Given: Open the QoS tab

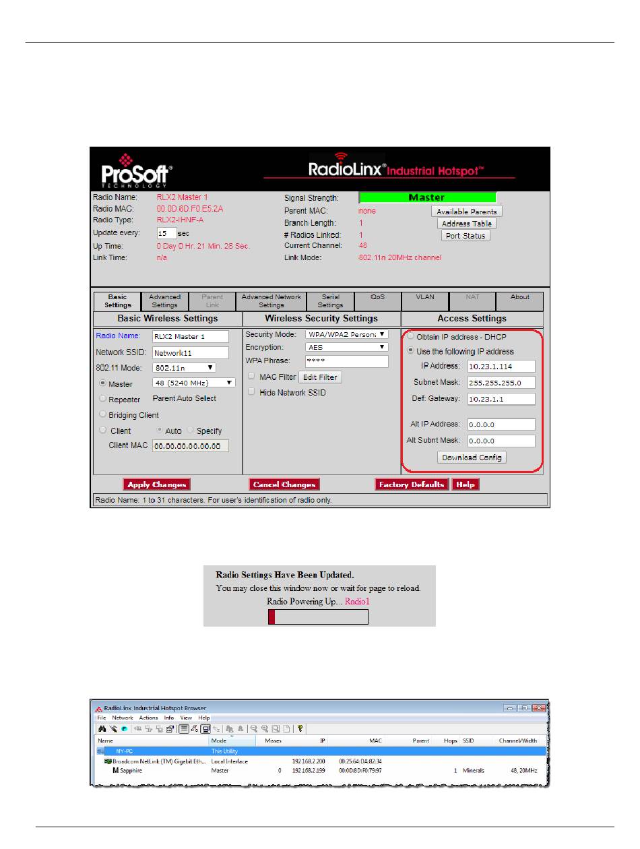Looking at the screenshot, I should (378, 301).
